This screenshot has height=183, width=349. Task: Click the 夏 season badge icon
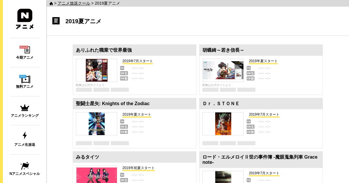point(56,21)
